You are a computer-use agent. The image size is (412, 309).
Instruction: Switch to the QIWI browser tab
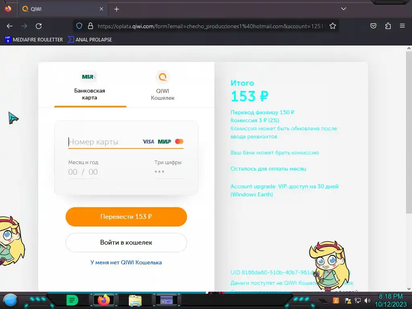point(62,9)
